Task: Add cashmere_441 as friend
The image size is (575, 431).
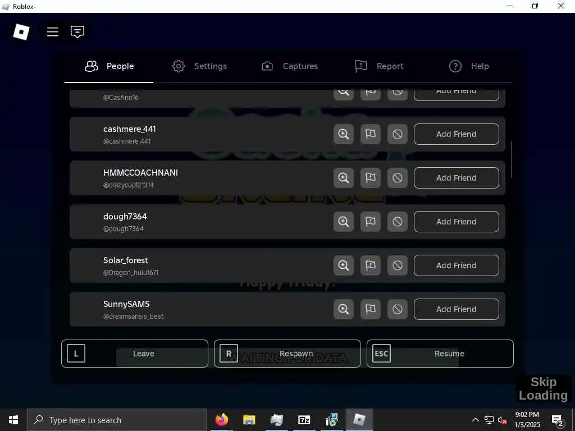Action: pos(456,134)
